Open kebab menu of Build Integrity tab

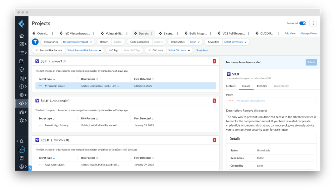(x=211, y=33)
